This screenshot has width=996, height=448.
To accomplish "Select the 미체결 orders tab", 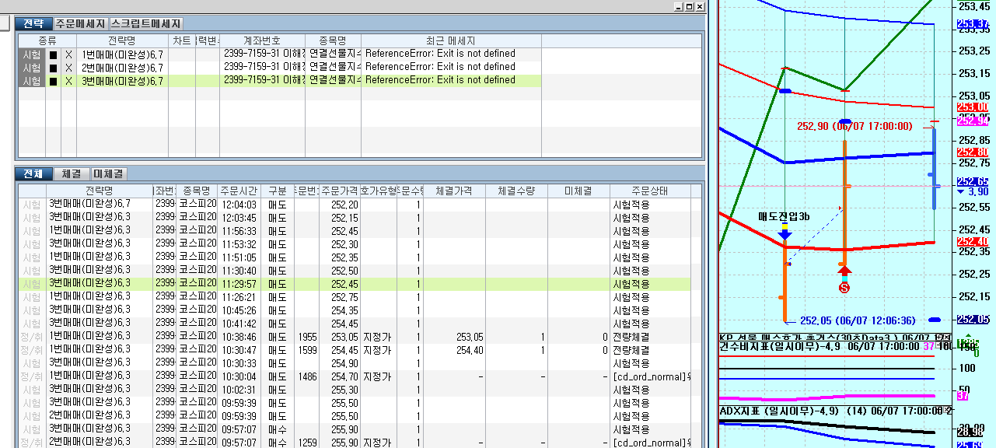I will click(x=110, y=173).
